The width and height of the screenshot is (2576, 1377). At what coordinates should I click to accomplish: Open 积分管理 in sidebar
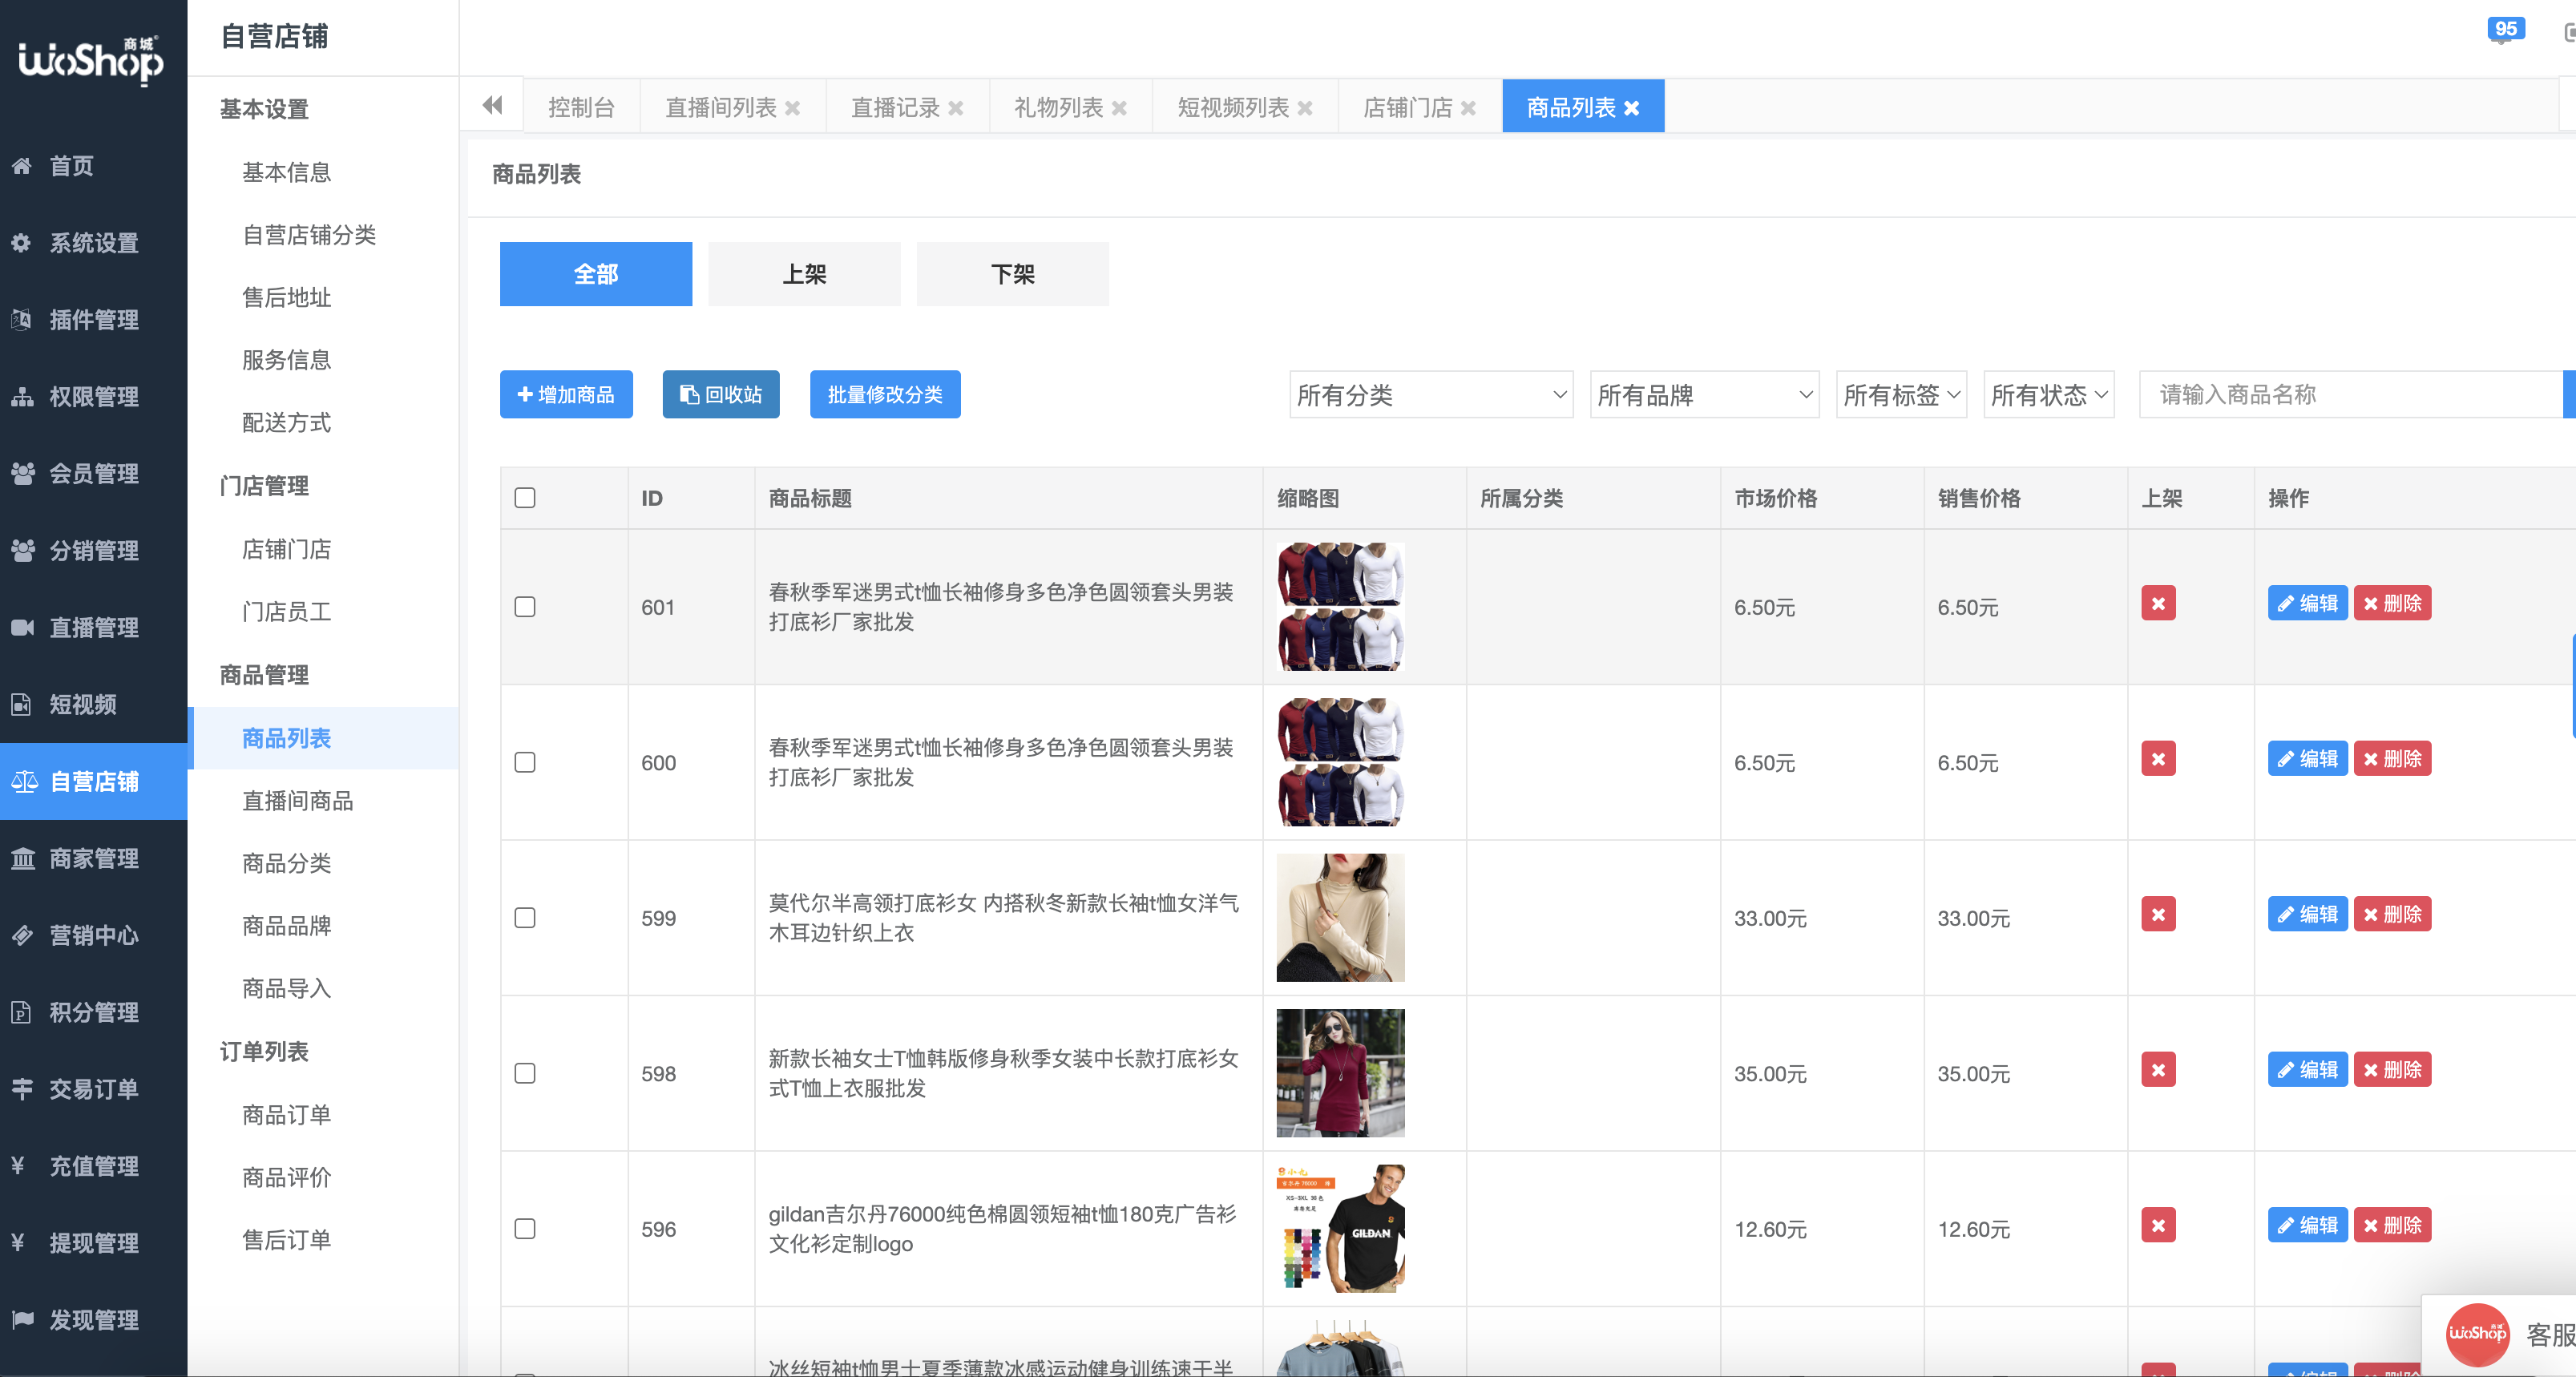[93, 1013]
